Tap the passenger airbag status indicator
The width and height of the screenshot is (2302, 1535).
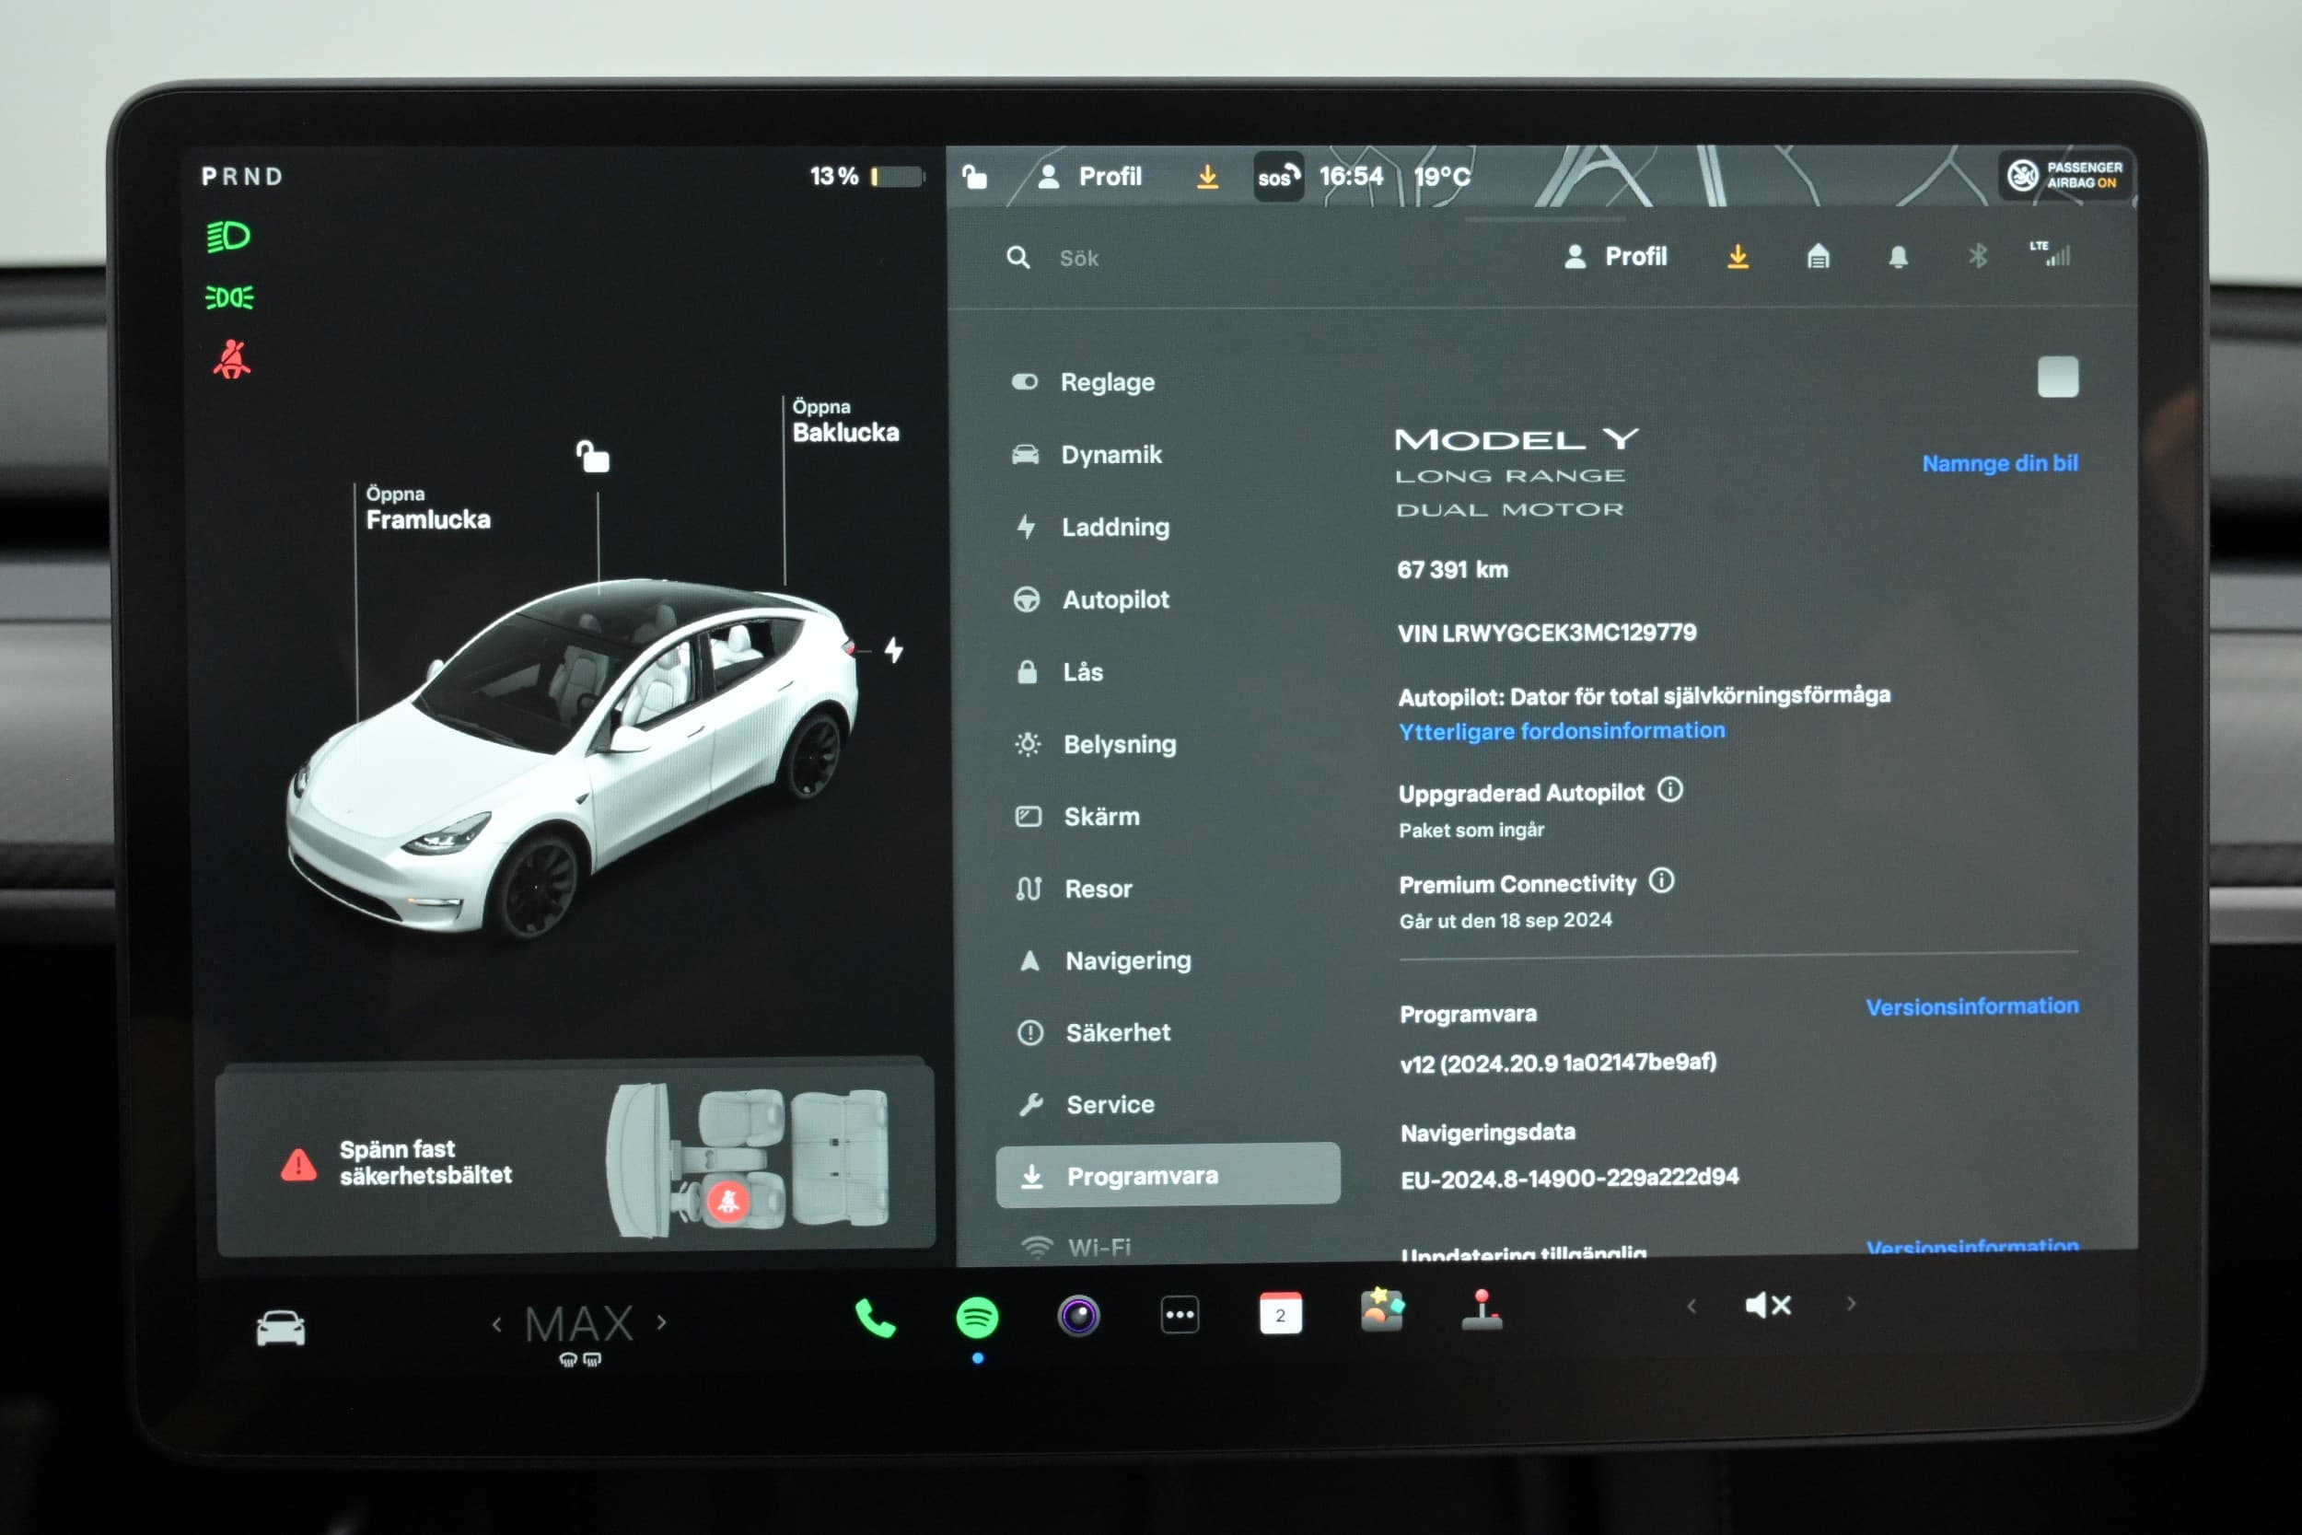(2065, 175)
